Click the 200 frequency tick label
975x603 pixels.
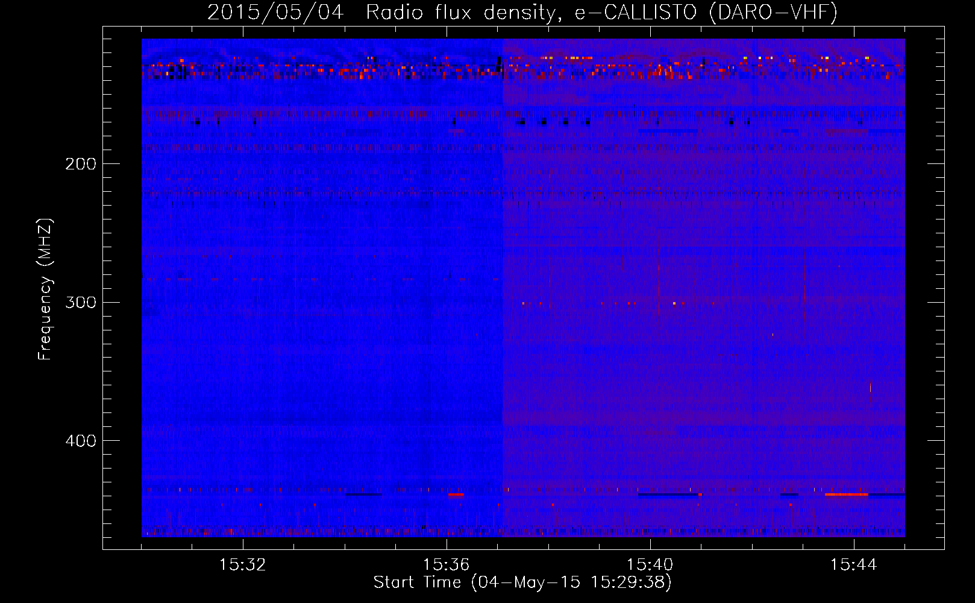[x=81, y=164]
